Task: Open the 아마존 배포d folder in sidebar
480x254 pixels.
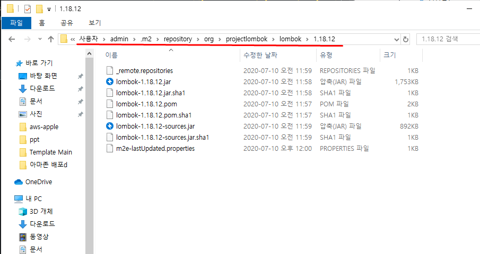Action: click(x=48, y=165)
